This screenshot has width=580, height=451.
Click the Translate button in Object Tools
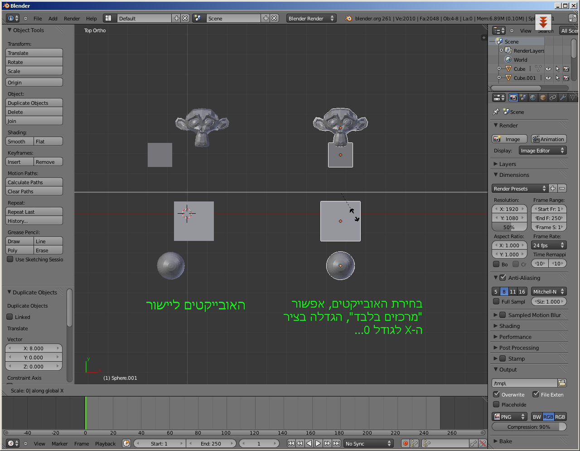click(34, 53)
